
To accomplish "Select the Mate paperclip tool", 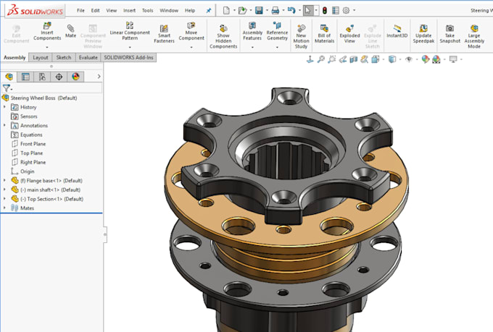I will coord(71,31).
